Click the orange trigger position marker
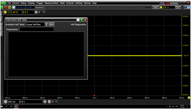Screen dimensions: 191x109 click(94, 95)
